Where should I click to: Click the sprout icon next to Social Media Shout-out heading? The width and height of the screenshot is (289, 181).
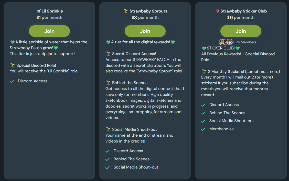pos(108,129)
